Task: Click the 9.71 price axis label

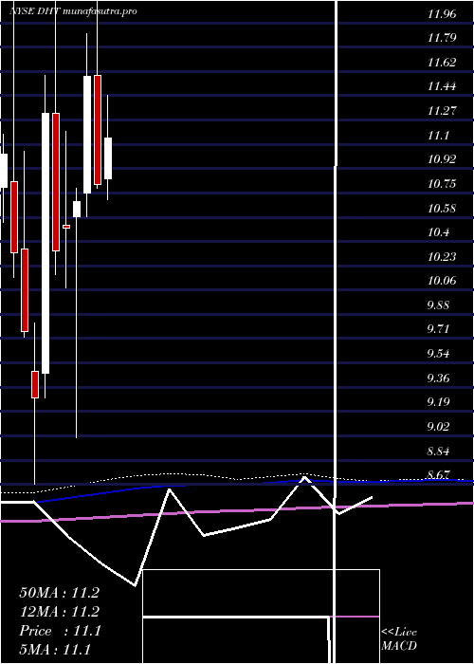Action: pos(438,329)
